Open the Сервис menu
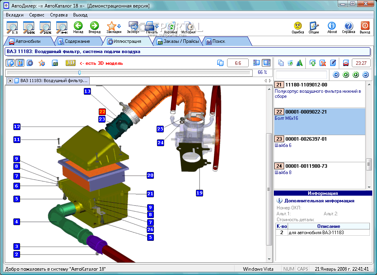The height and width of the screenshot is (275, 377). pyautogui.click(x=37, y=15)
